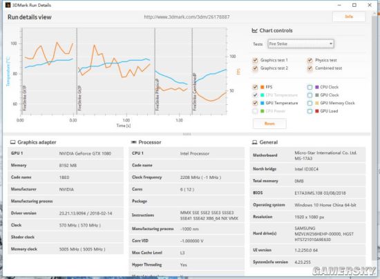Image resolution: width=380 pixels, height=279 pixels.
Task: Click the GPU Memory Clock color swatch
Action: 317,103
